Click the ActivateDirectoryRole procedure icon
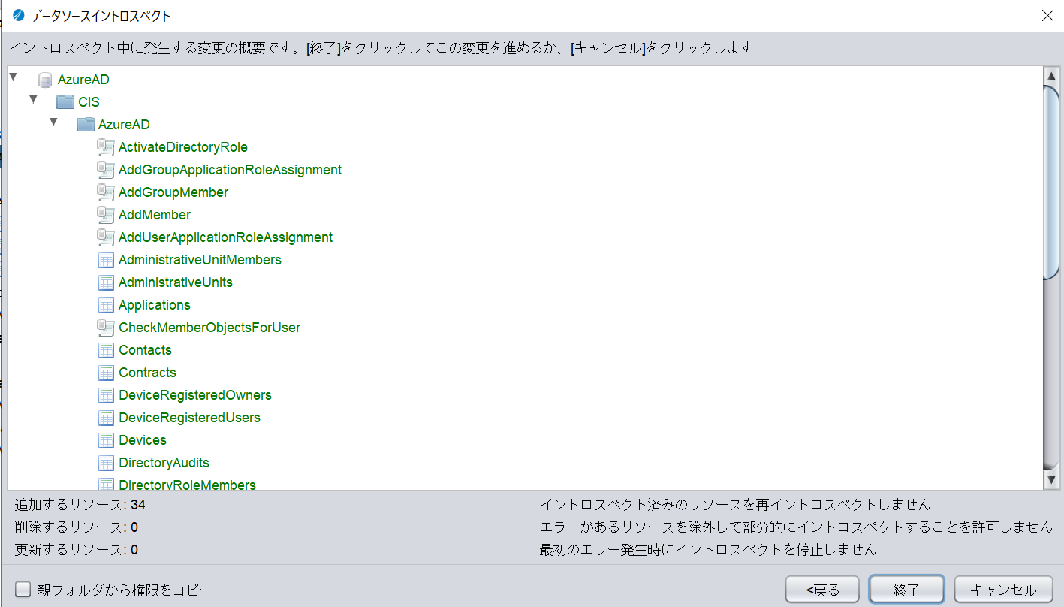This screenshot has width=1064, height=607. click(106, 147)
